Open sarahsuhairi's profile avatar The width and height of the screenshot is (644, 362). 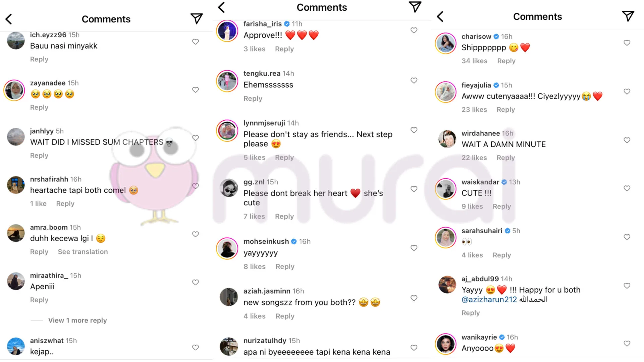446,237
